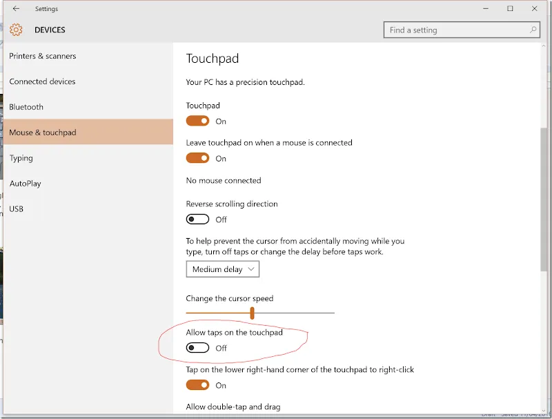Adjust the cursor speed slider handle

click(x=253, y=313)
